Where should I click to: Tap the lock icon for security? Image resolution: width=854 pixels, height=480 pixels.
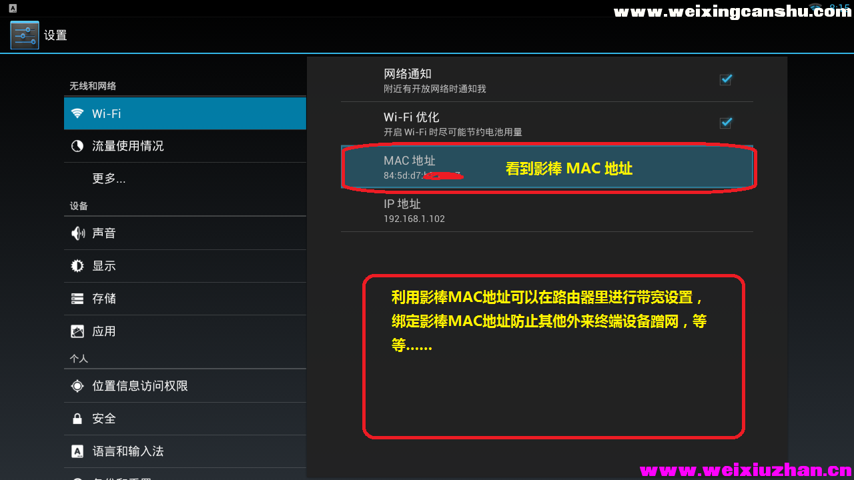pos(77,419)
